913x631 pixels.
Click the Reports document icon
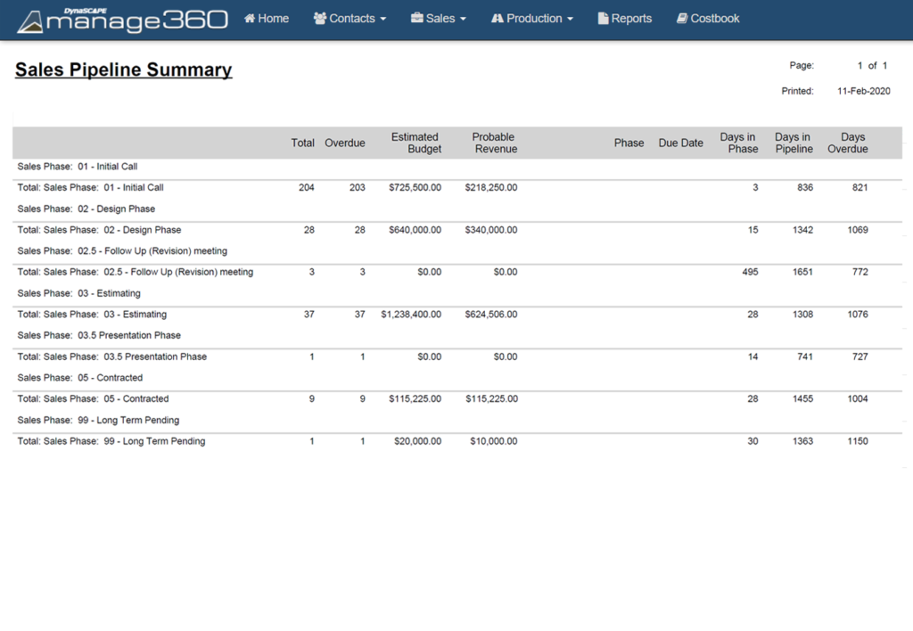603,18
